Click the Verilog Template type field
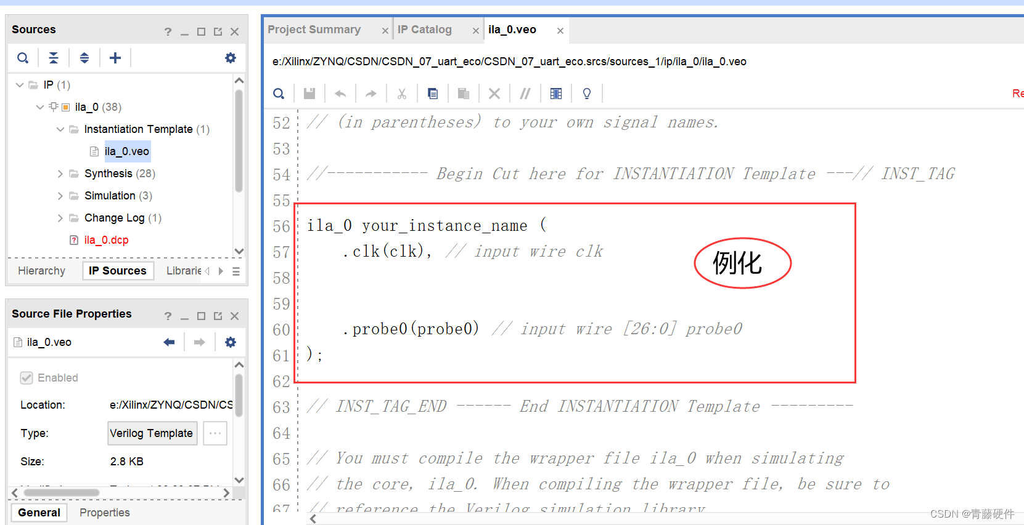The height and width of the screenshot is (525, 1024). 152,433
